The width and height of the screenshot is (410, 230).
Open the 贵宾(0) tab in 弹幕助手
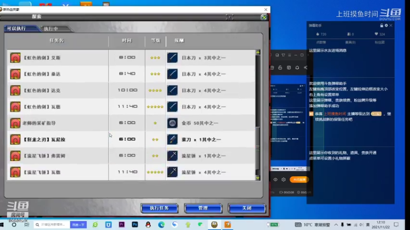[350, 42]
